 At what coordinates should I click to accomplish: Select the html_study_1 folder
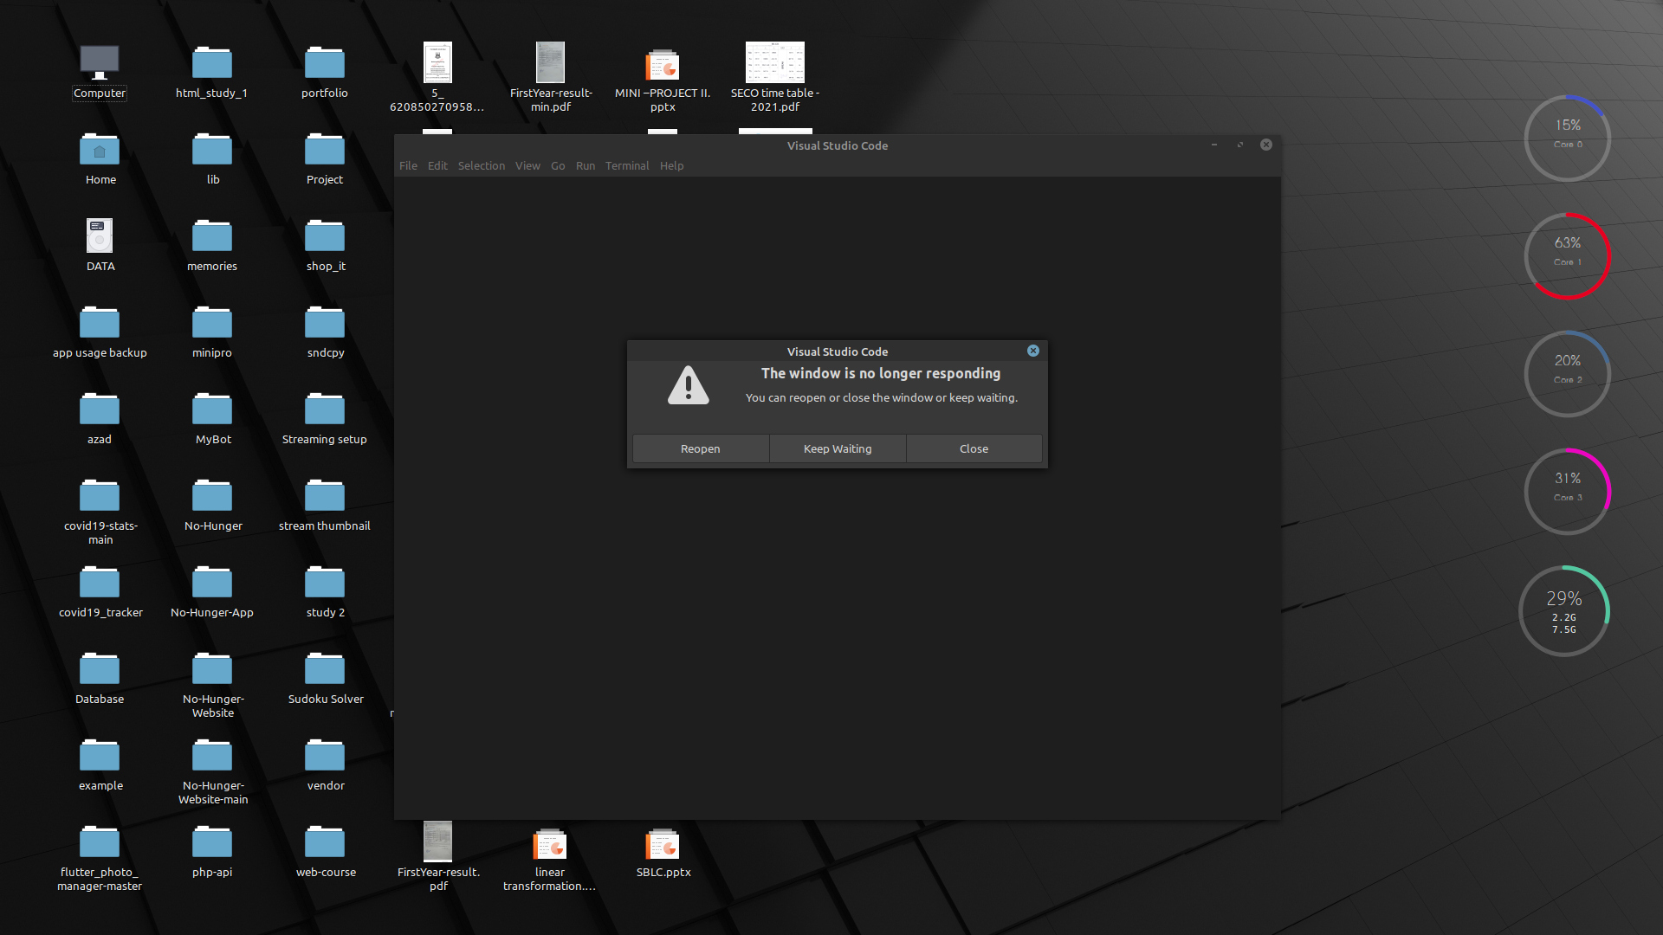212,72
